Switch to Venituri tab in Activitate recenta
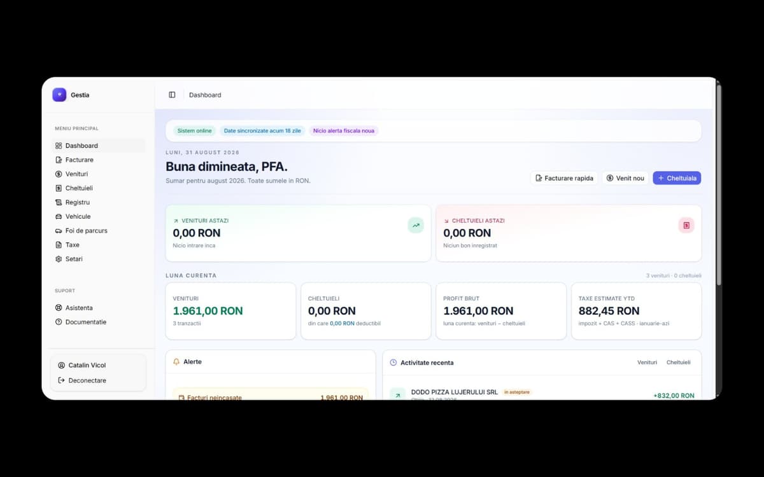This screenshot has width=764, height=477. tap(647, 363)
